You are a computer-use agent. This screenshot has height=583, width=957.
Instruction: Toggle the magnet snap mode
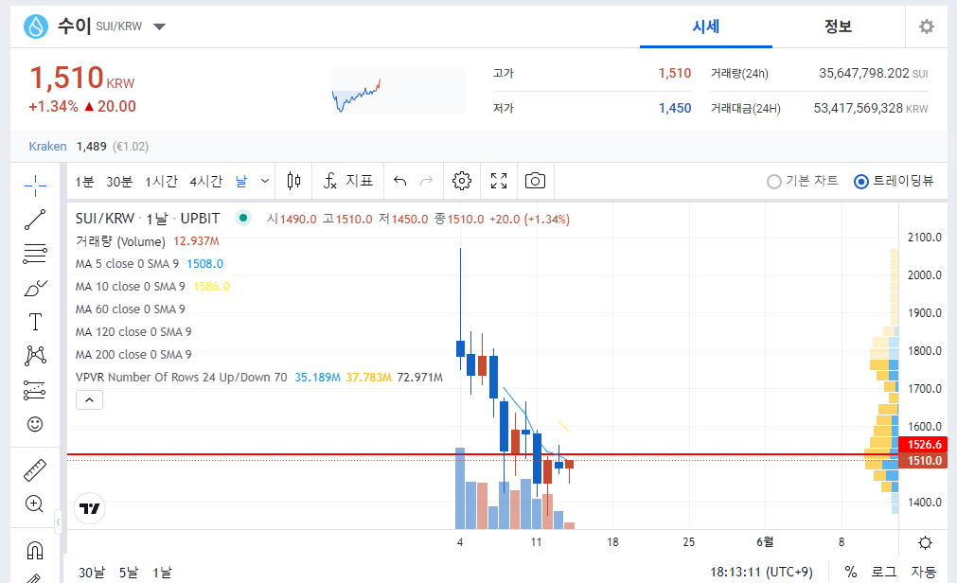coord(35,551)
